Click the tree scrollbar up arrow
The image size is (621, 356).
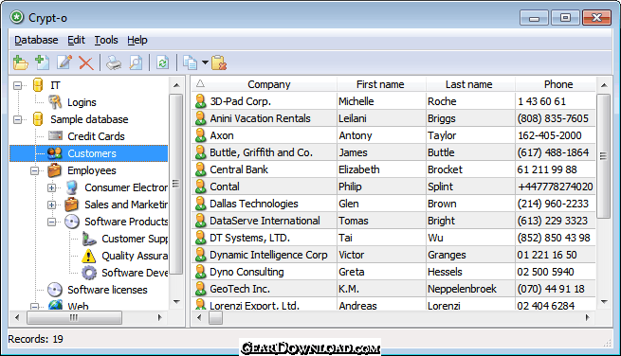(176, 85)
